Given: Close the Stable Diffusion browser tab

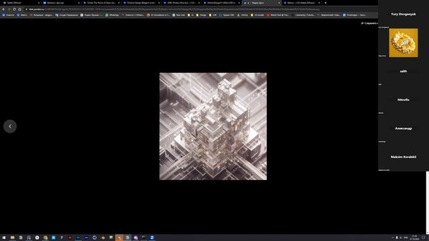Looking at the screenshot, I should tap(39, 3).
